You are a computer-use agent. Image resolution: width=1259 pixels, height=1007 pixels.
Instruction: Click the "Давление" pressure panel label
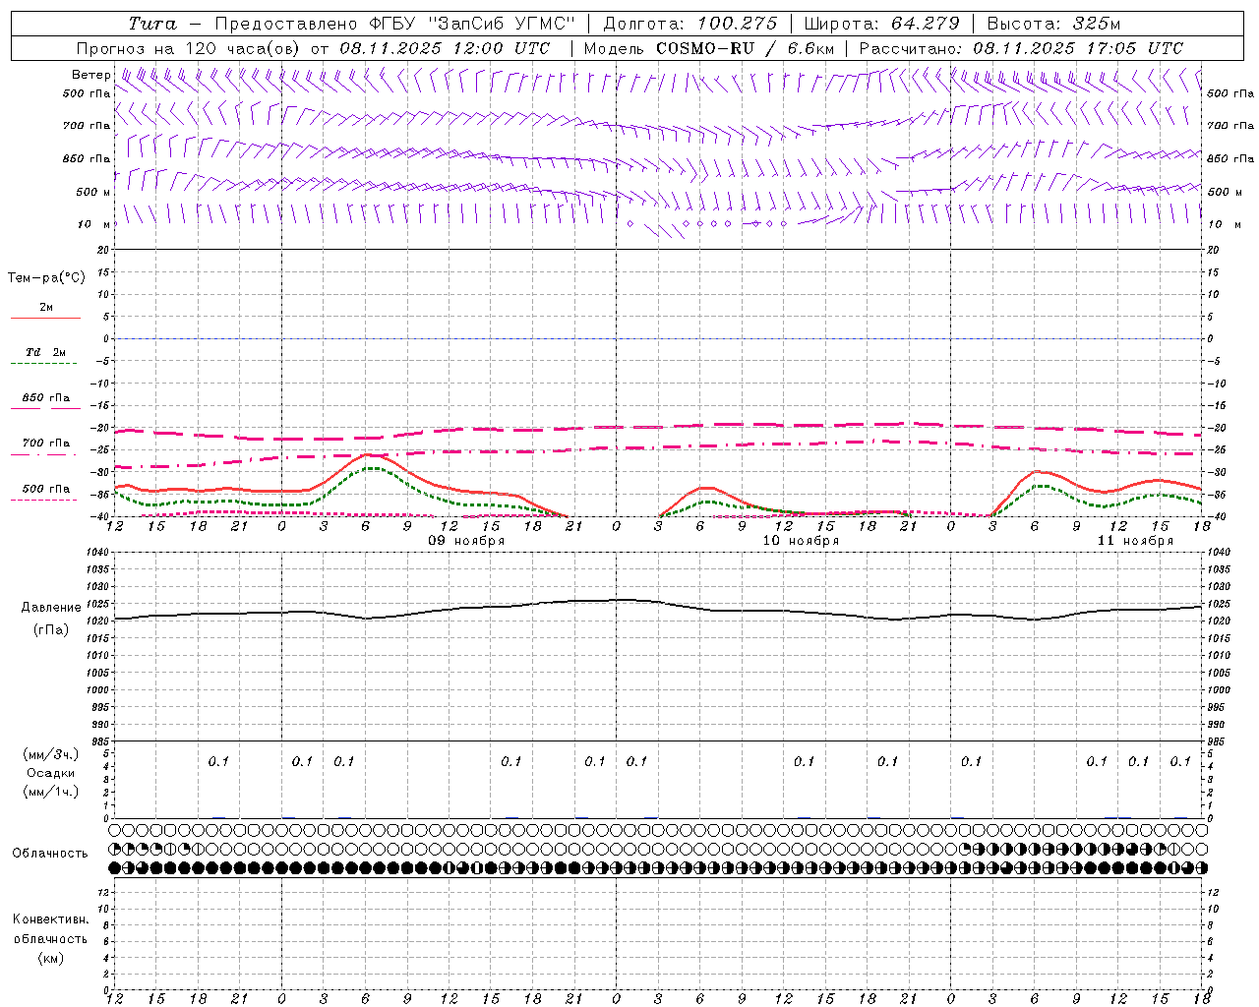pyautogui.click(x=50, y=608)
